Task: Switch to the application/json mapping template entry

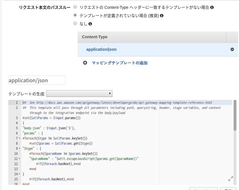Action: pos(101,49)
